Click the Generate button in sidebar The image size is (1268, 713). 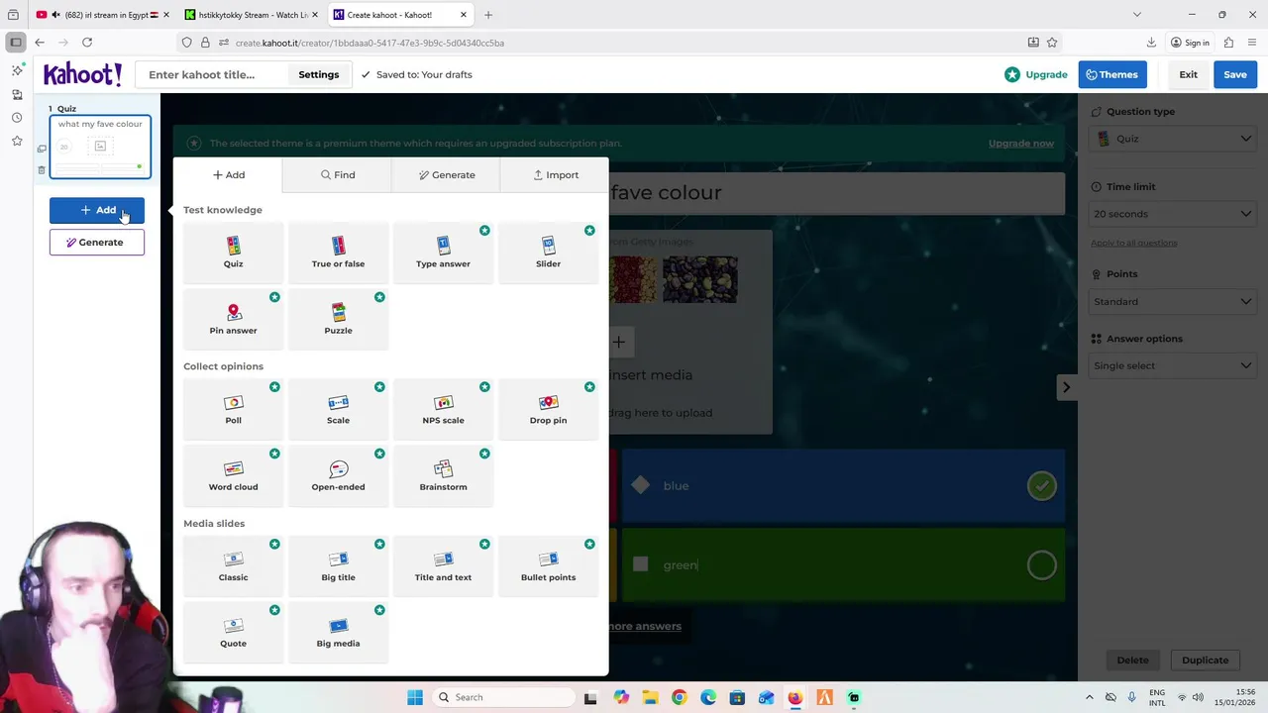(x=97, y=243)
